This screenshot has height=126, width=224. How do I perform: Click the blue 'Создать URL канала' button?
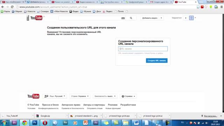157,61
